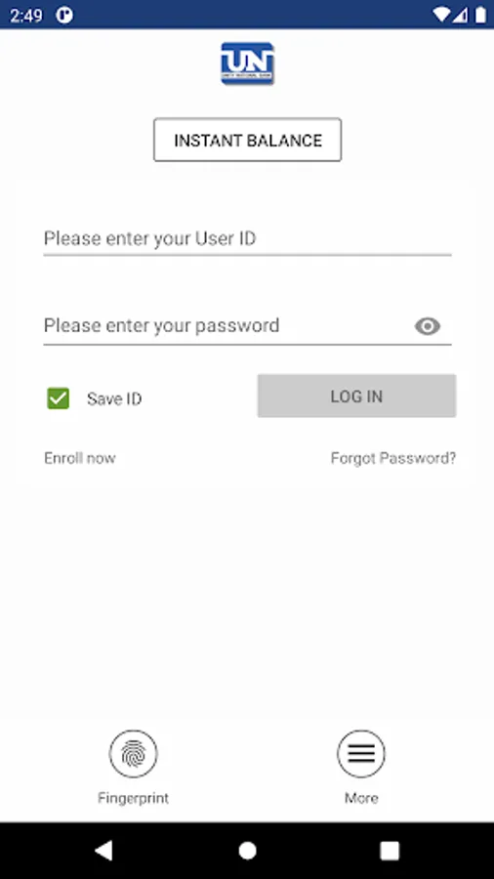The height and width of the screenshot is (879, 494).
Task: Tap the Wi-Fi signal status icon
Action: (x=442, y=15)
